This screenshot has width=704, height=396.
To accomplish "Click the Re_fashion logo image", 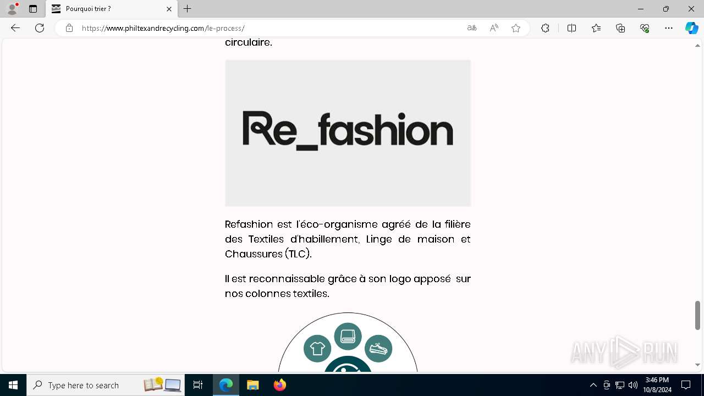I will (x=348, y=133).
